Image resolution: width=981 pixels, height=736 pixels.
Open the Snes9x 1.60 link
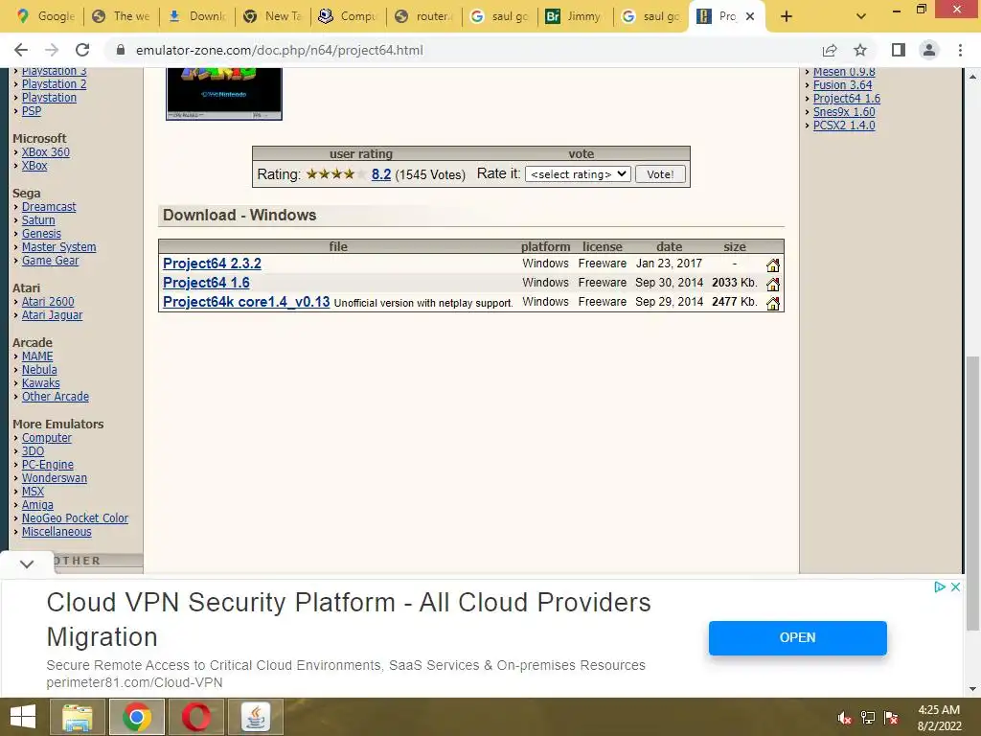point(844,112)
